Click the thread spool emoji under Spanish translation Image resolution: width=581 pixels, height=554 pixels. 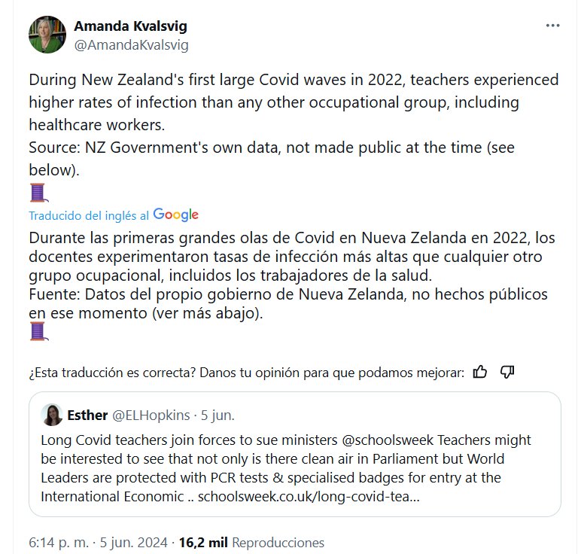(38, 331)
